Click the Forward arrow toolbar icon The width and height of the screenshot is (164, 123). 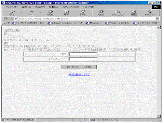click(x=31, y=13)
